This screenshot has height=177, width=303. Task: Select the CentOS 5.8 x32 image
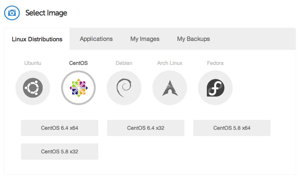(x=60, y=152)
